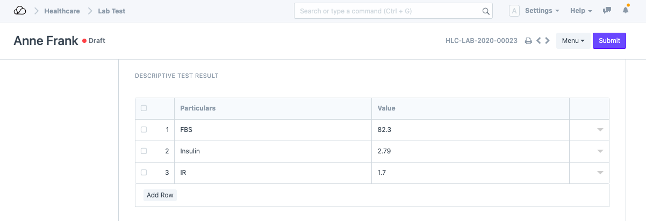Click the search magnifier icon
Screen dimensions: 646x221
point(485,11)
